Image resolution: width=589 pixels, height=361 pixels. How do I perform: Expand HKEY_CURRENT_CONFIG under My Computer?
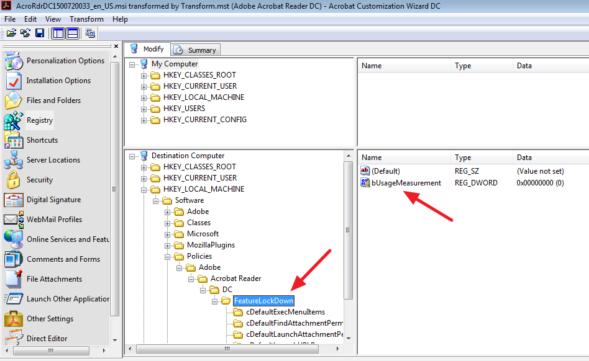tap(144, 121)
